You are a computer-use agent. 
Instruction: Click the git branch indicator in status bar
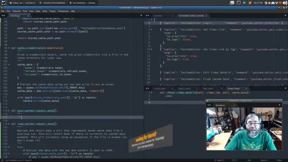[219, 160]
